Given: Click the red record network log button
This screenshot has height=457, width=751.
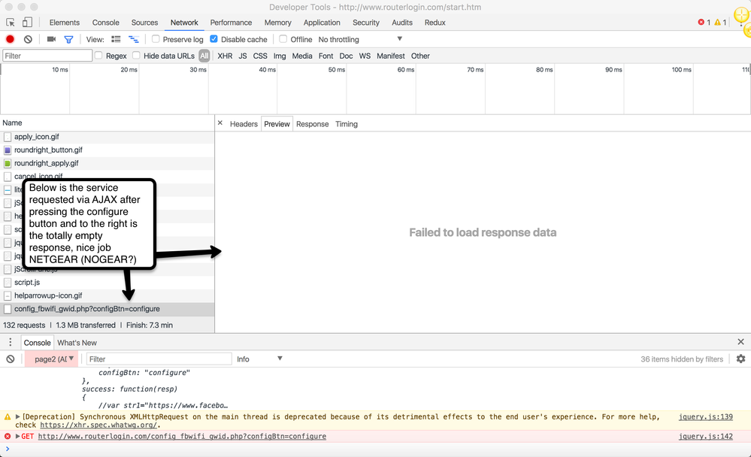Looking at the screenshot, I should point(11,39).
